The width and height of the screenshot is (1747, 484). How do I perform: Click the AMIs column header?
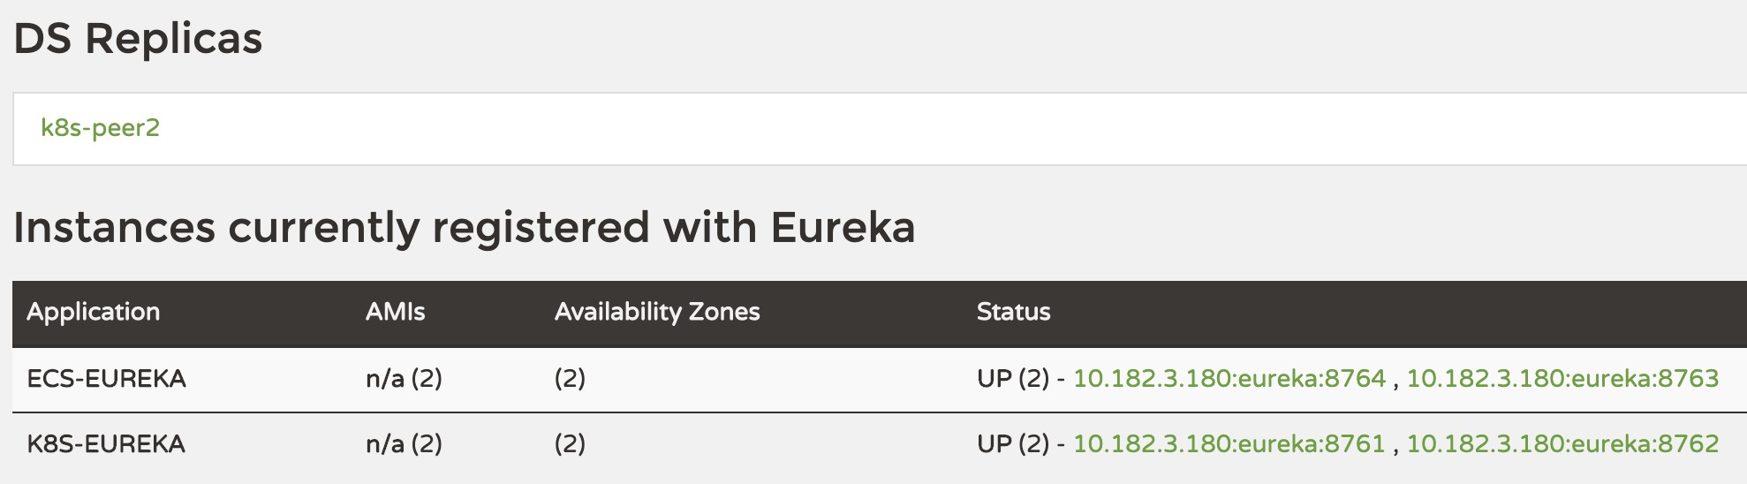pos(395,312)
